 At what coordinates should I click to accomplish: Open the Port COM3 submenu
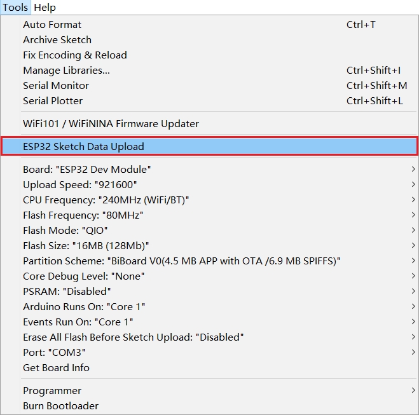(x=54, y=353)
